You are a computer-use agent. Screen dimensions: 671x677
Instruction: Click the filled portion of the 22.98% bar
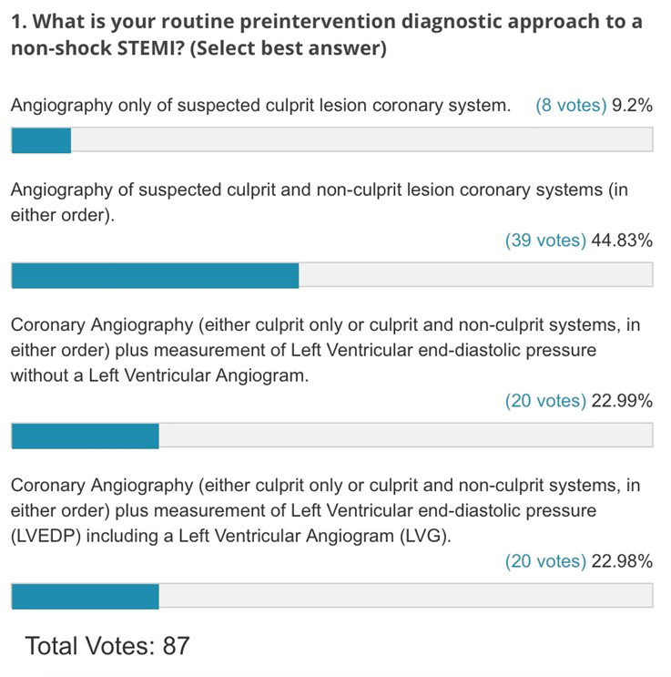click(x=85, y=596)
